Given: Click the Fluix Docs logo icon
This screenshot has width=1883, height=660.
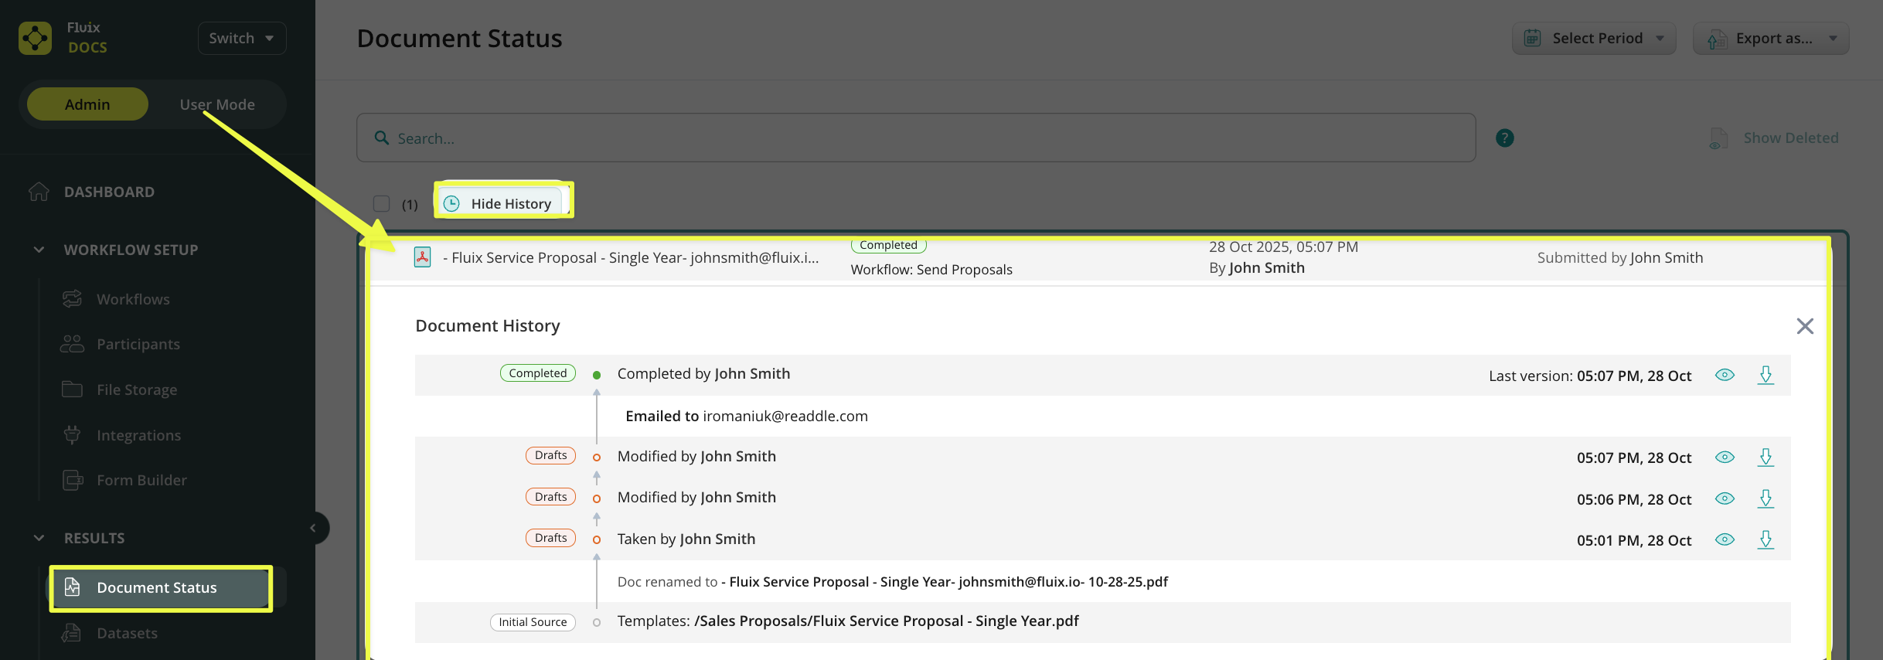Looking at the screenshot, I should pos(35,38).
